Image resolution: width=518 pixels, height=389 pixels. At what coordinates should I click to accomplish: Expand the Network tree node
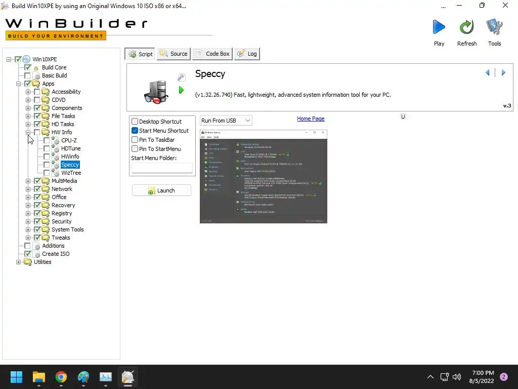pyautogui.click(x=28, y=189)
